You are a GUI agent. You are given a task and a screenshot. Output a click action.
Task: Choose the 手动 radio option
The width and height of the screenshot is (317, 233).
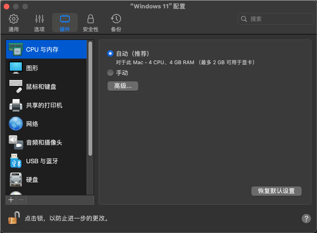[x=110, y=73]
